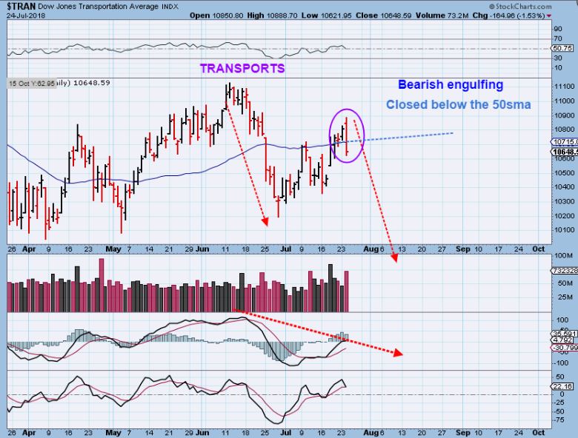This screenshot has height=438, width=578.
Task: Click the Volume 73.2M header value
Action: 442,16
